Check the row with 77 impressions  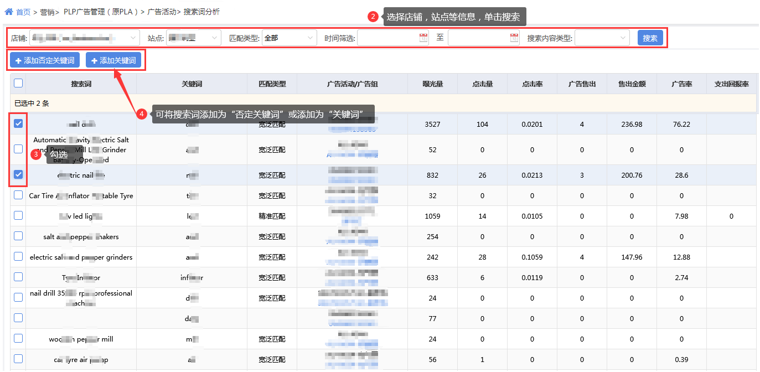click(x=18, y=318)
